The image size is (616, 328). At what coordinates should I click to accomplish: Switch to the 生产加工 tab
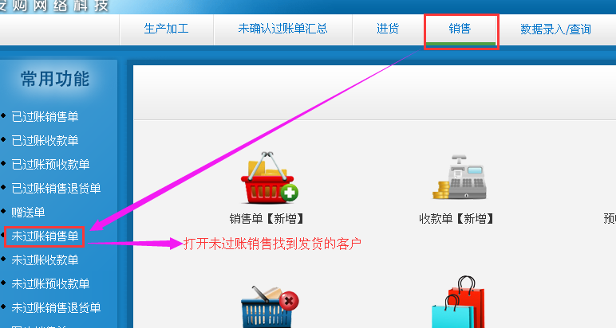(x=166, y=29)
